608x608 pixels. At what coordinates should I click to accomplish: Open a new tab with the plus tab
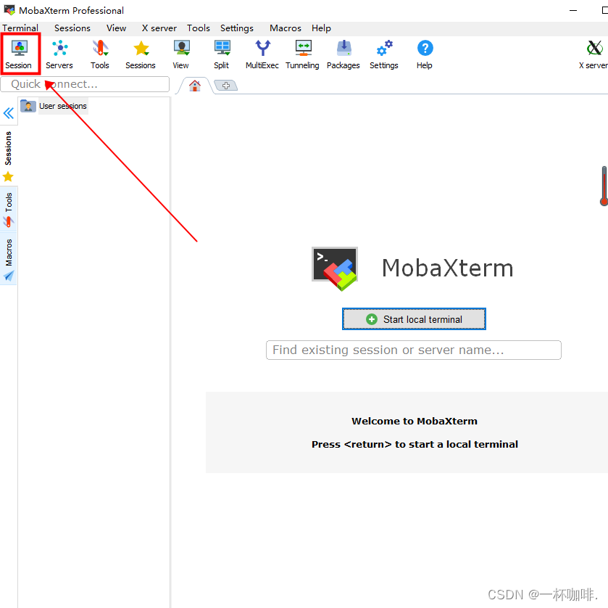pyautogui.click(x=226, y=86)
